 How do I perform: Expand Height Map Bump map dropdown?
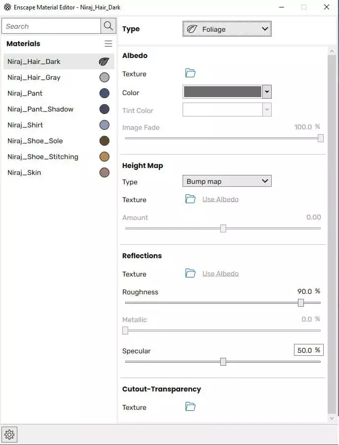tap(227, 181)
